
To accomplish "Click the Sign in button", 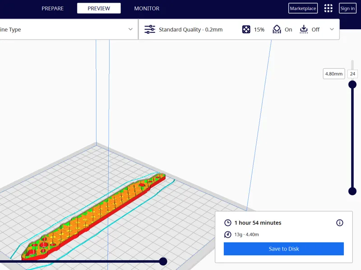I will 347,9.
